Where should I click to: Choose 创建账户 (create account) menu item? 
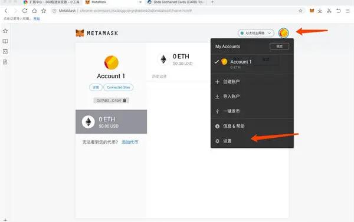[252, 82]
